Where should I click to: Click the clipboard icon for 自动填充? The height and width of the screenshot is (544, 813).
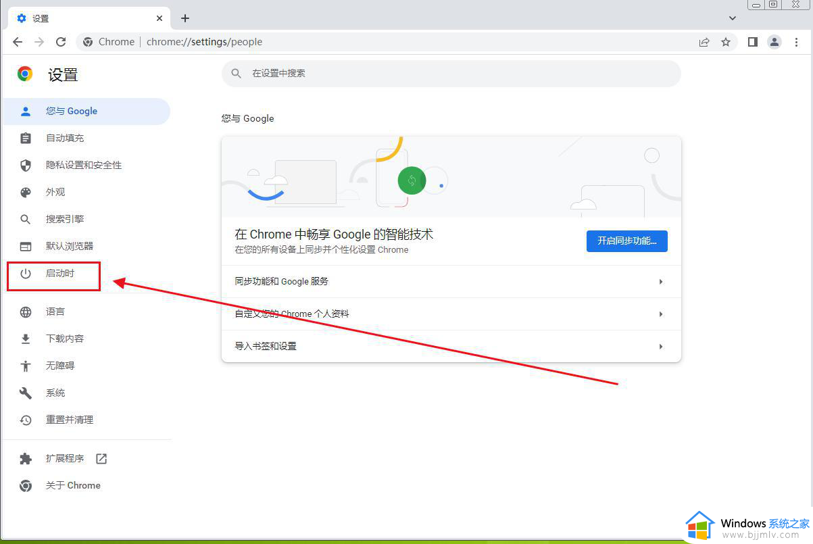point(26,139)
